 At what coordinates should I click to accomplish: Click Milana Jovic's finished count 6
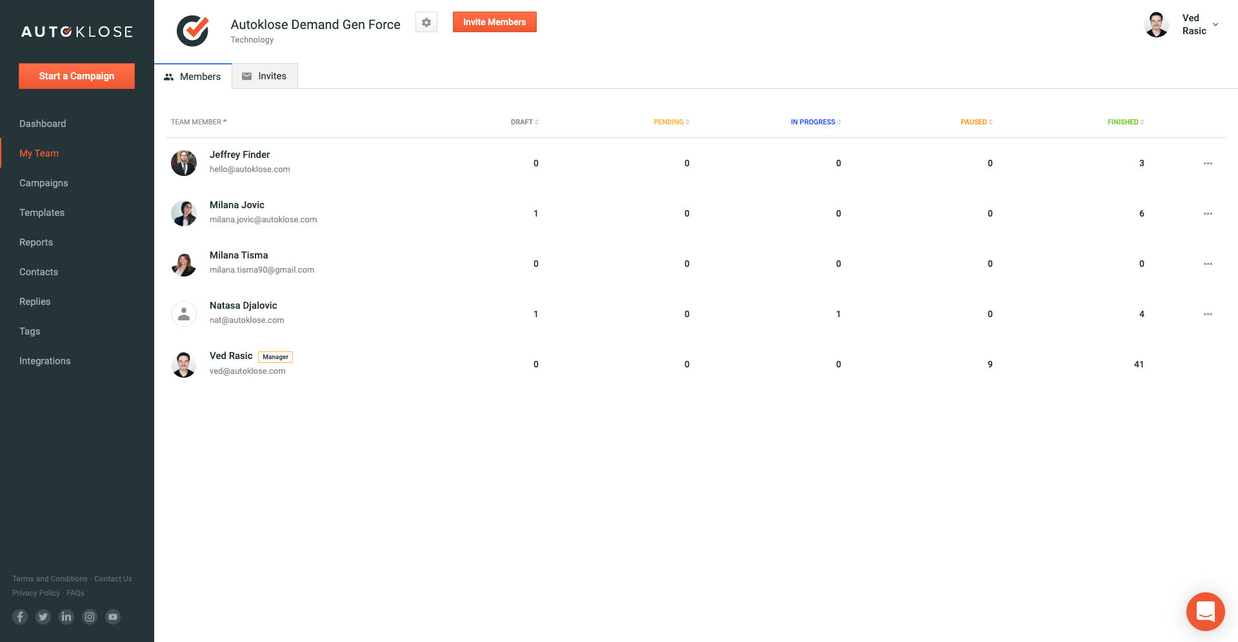point(1142,213)
